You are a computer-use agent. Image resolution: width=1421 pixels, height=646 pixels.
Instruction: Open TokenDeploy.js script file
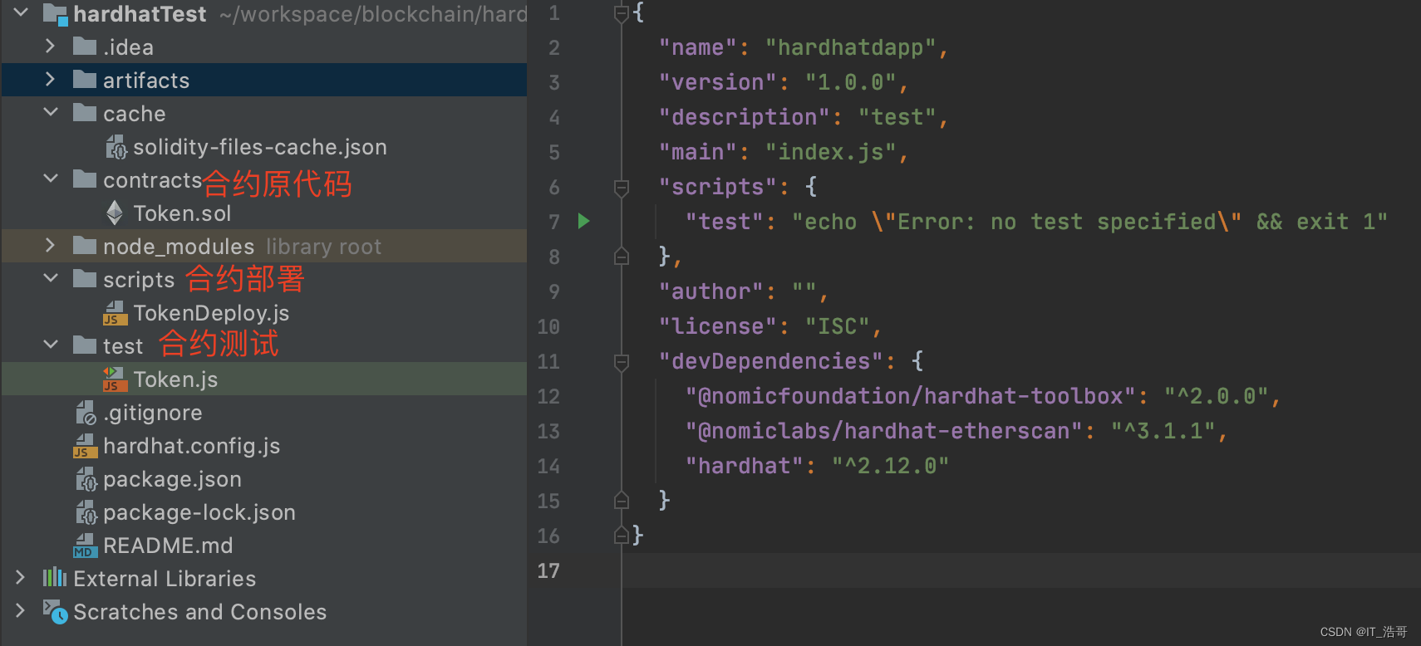click(211, 313)
